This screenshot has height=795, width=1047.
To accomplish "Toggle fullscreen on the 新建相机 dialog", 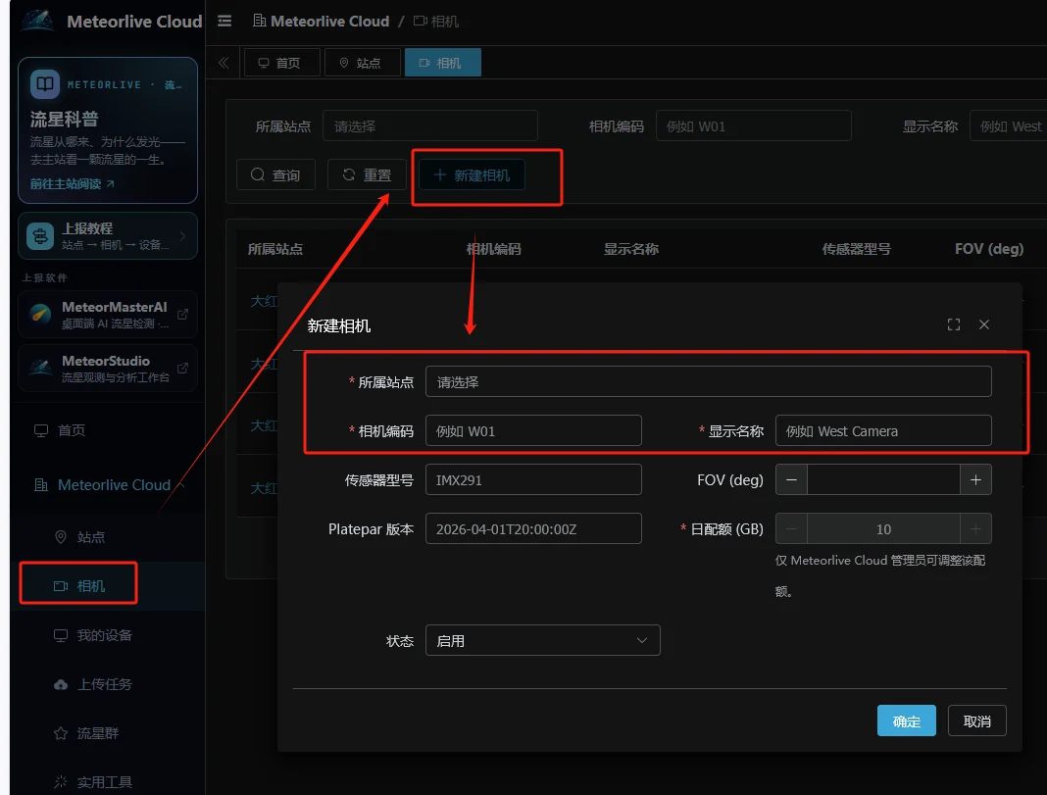I will tap(954, 324).
